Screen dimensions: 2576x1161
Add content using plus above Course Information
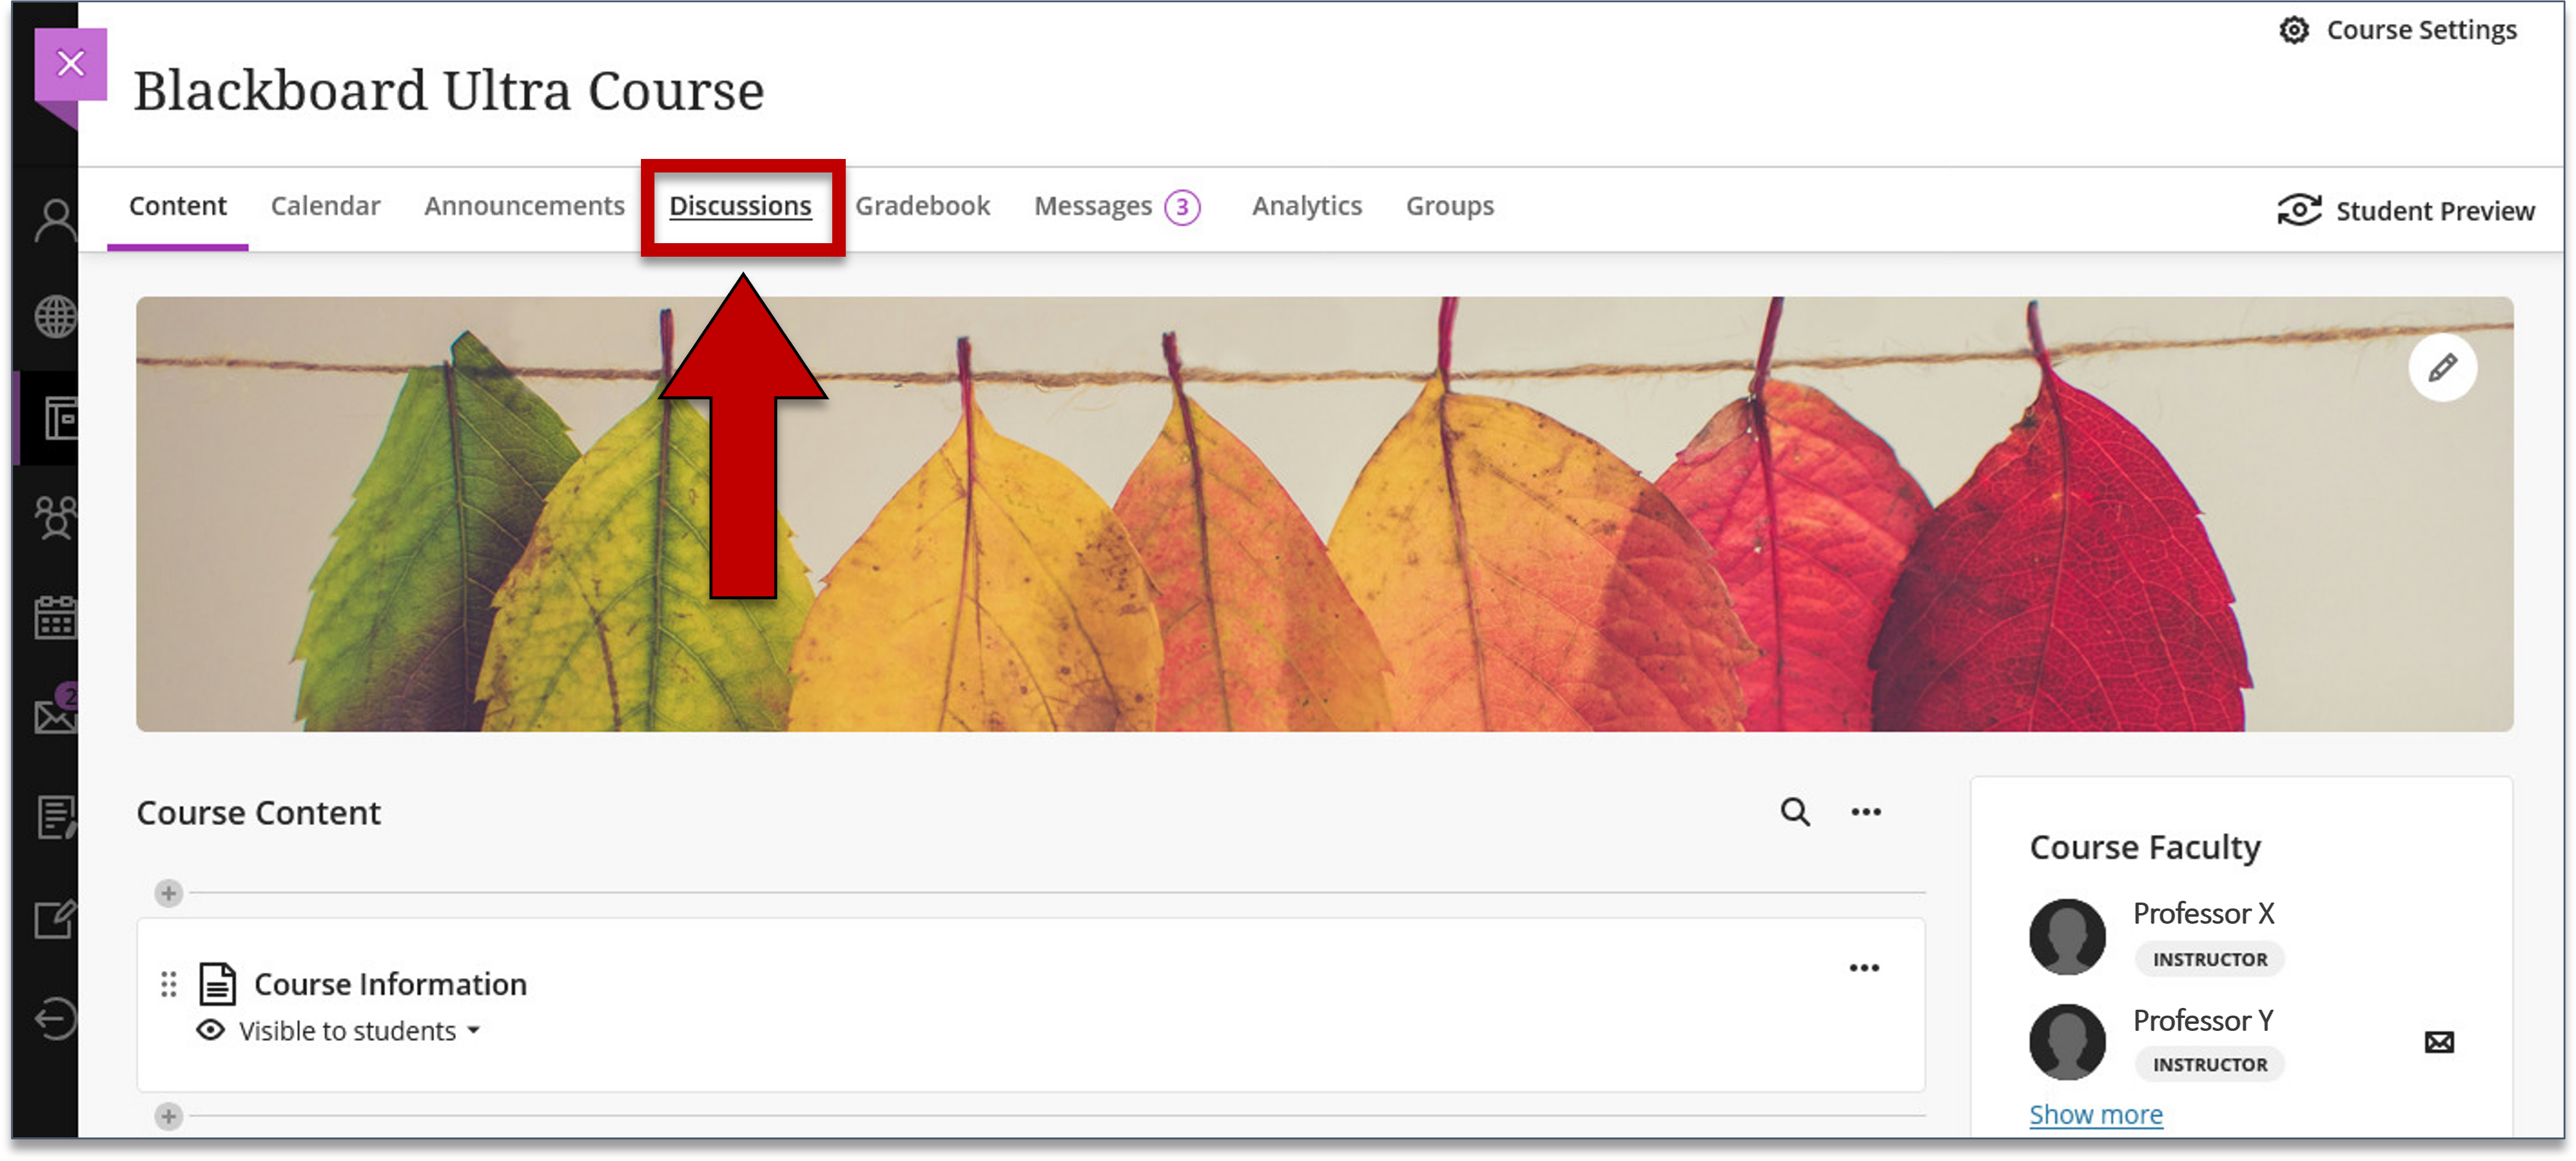point(169,892)
